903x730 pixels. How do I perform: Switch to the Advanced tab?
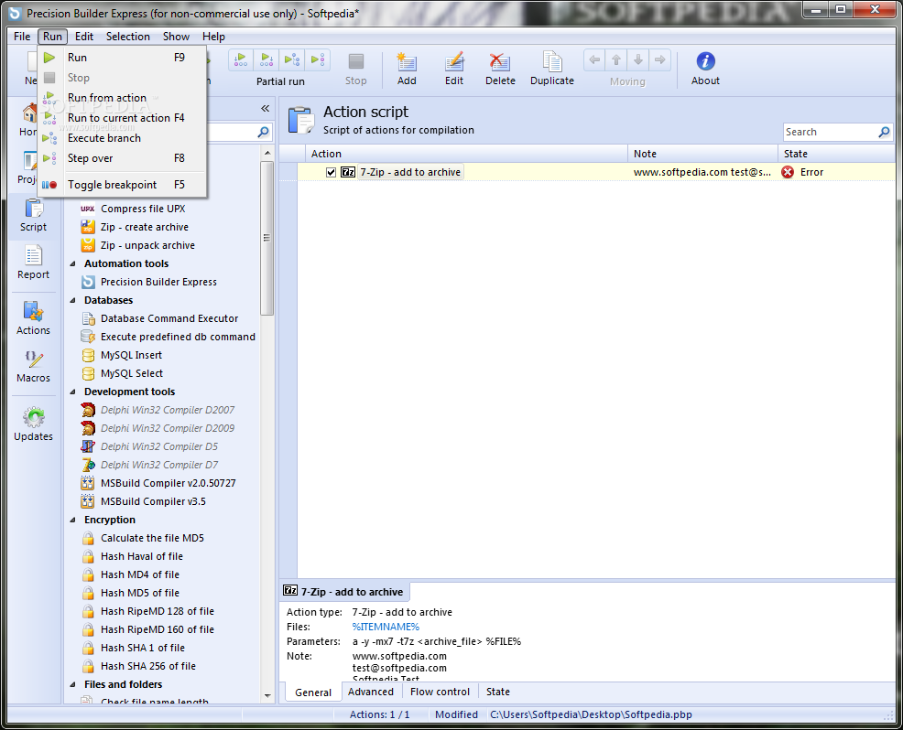(371, 692)
